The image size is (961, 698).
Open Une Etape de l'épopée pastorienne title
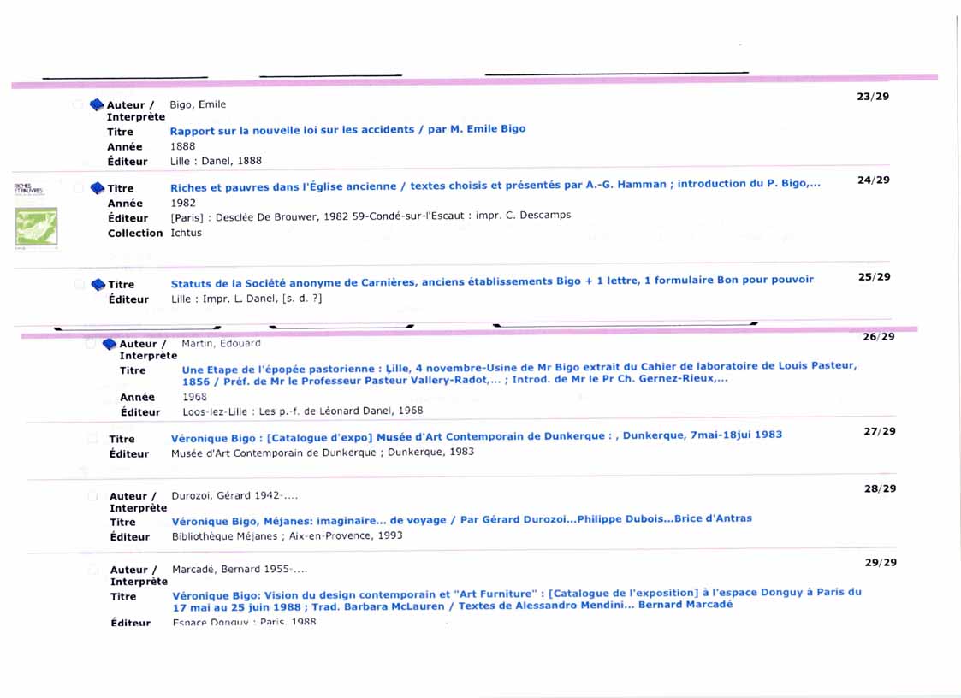tap(519, 373)
